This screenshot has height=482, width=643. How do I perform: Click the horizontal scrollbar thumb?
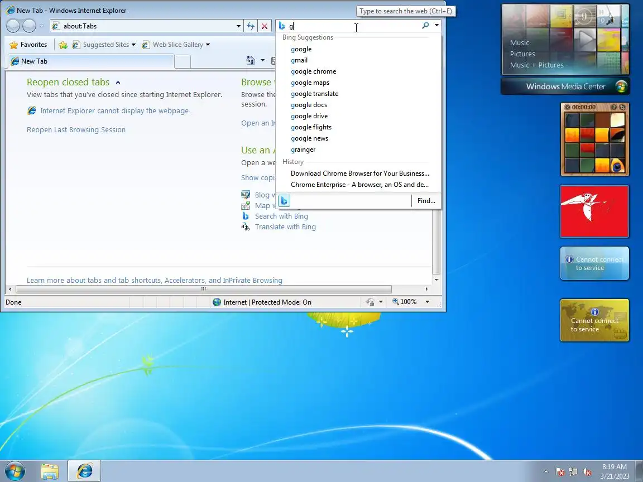(203, 290)
